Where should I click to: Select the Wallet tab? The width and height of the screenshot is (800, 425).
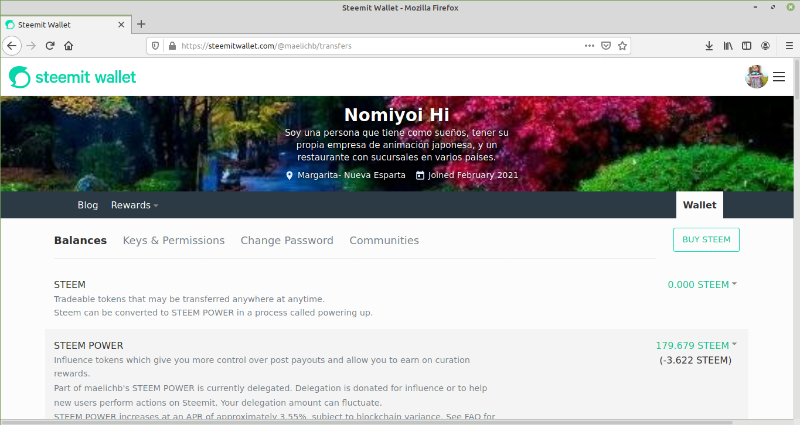(700, 205)
